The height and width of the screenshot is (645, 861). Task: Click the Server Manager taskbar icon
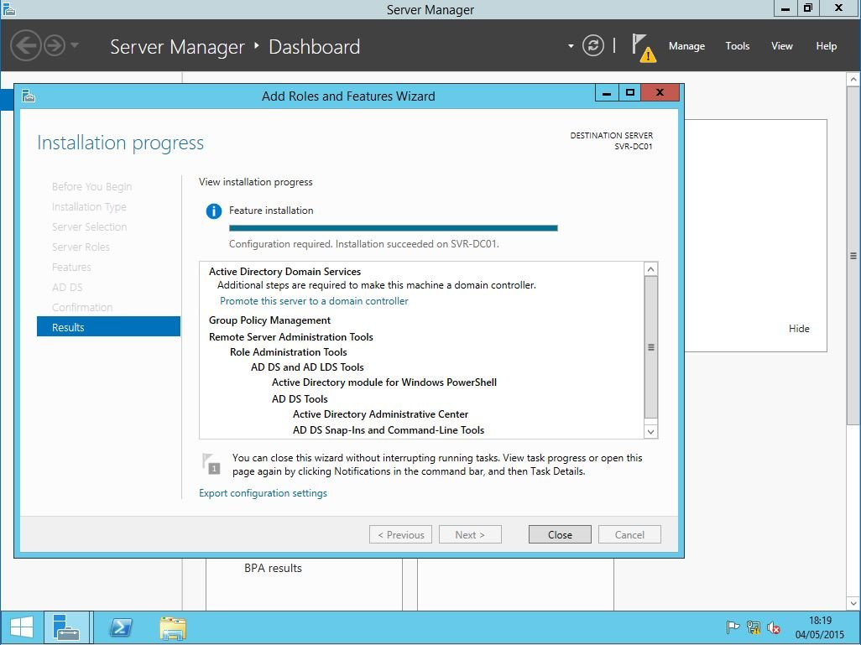coord(66,627)
